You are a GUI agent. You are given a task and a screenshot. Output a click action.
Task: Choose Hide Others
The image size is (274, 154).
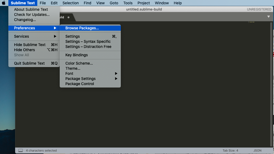coord(34,50)
